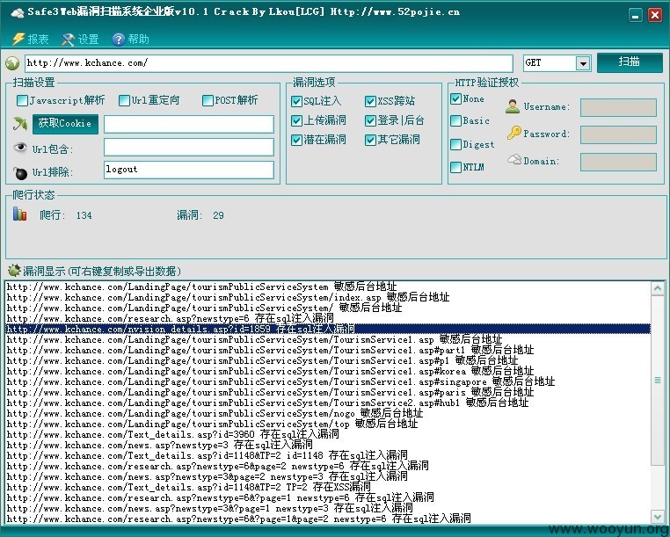Click the cookie text field
Screen dimensions: 670x537
click(188, 124)
